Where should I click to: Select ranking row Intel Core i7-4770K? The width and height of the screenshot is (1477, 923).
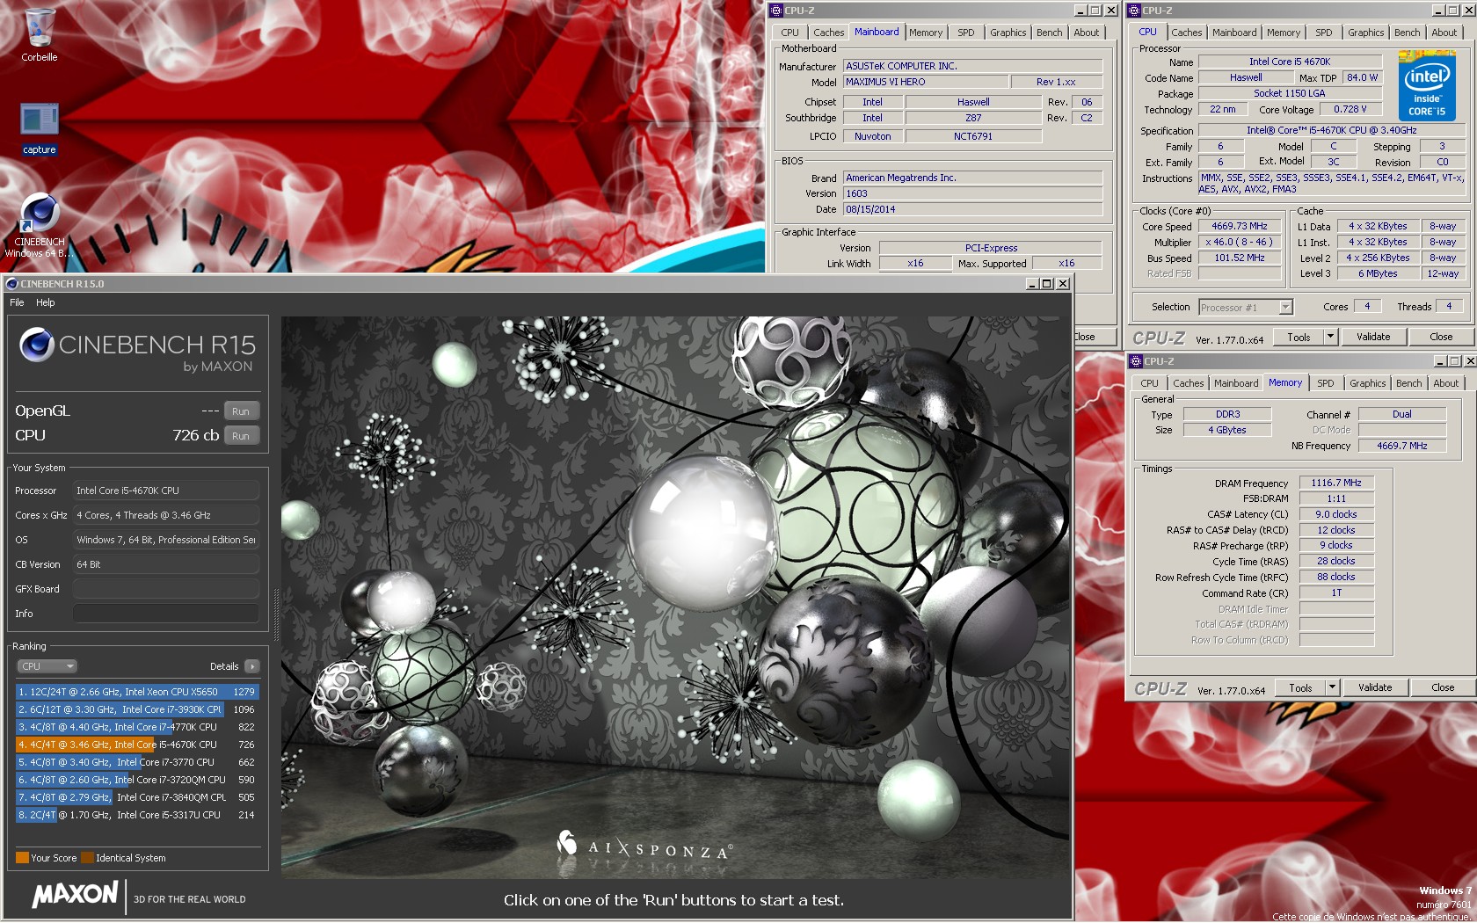[137, 727]
